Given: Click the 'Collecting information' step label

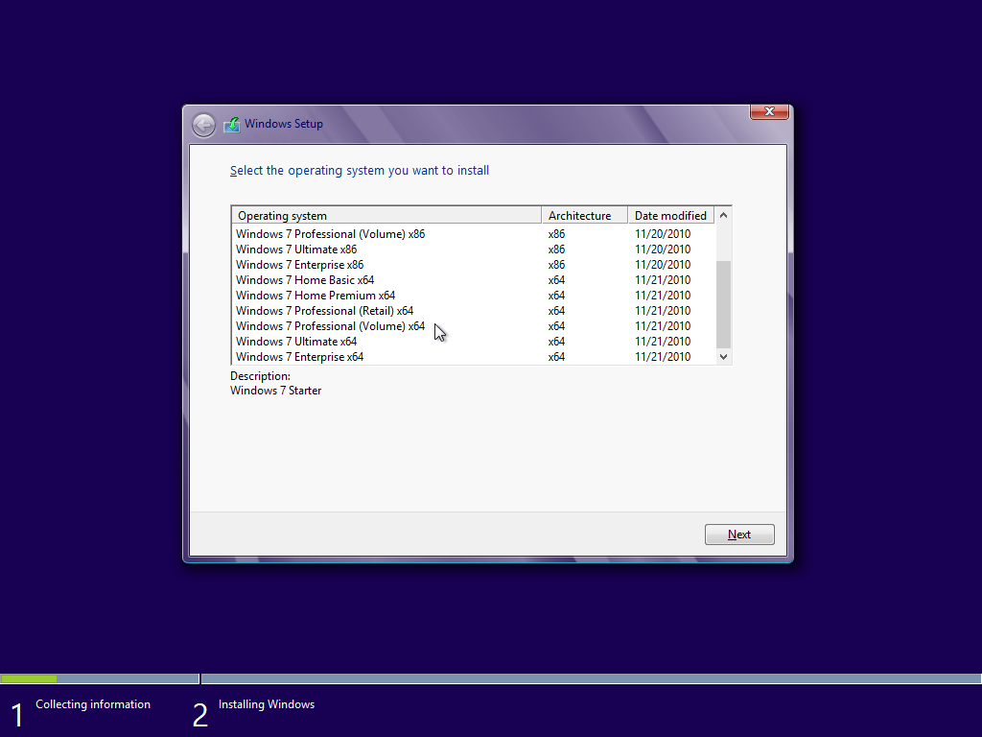Looking at the screenshot, I should 93,704.
